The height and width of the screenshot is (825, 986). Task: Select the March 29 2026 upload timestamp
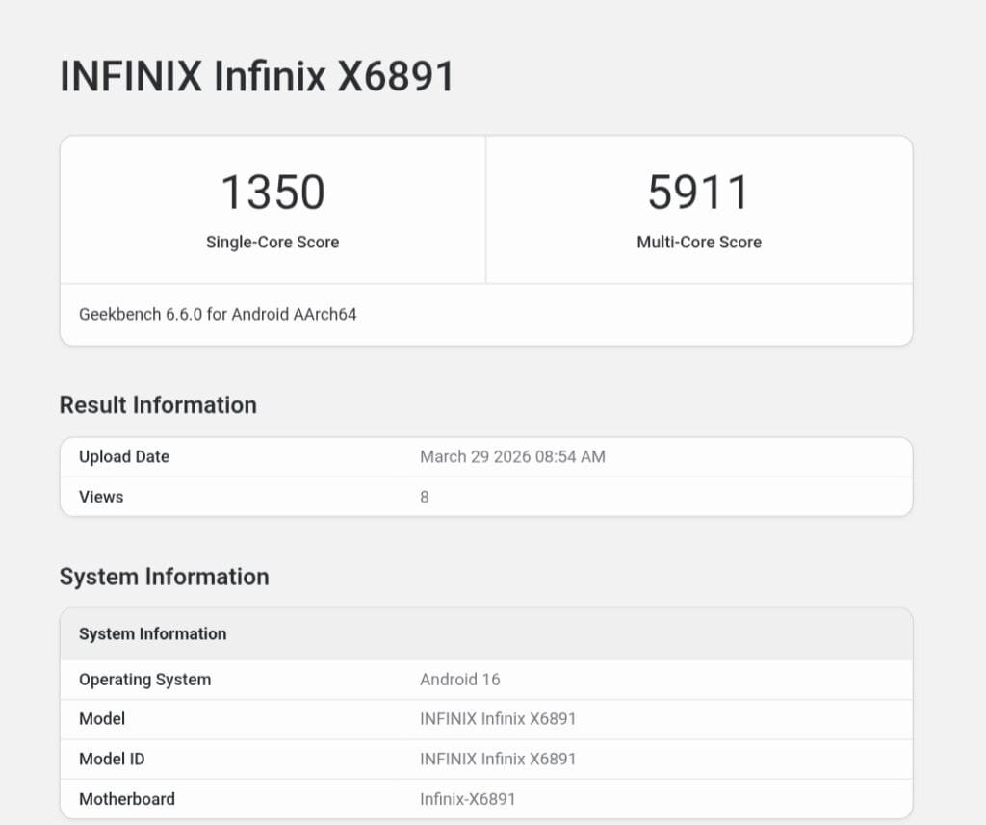512,457
